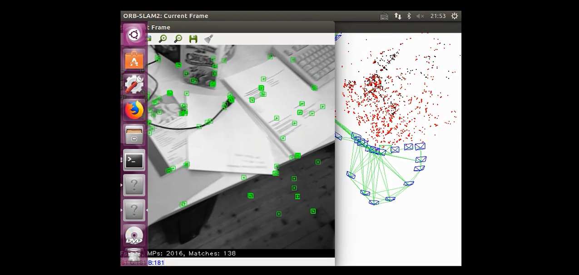Open the network connections indicator
Screen dimensions: 579x275
(x=398, y=16)
